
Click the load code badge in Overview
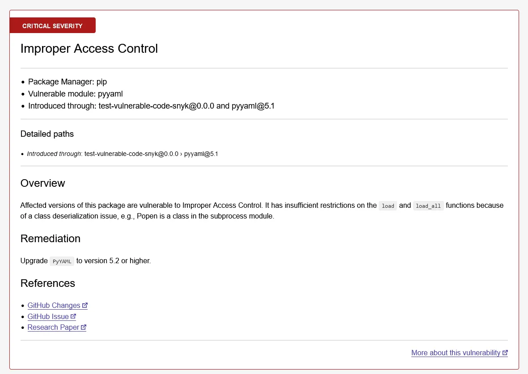(387, 206)
